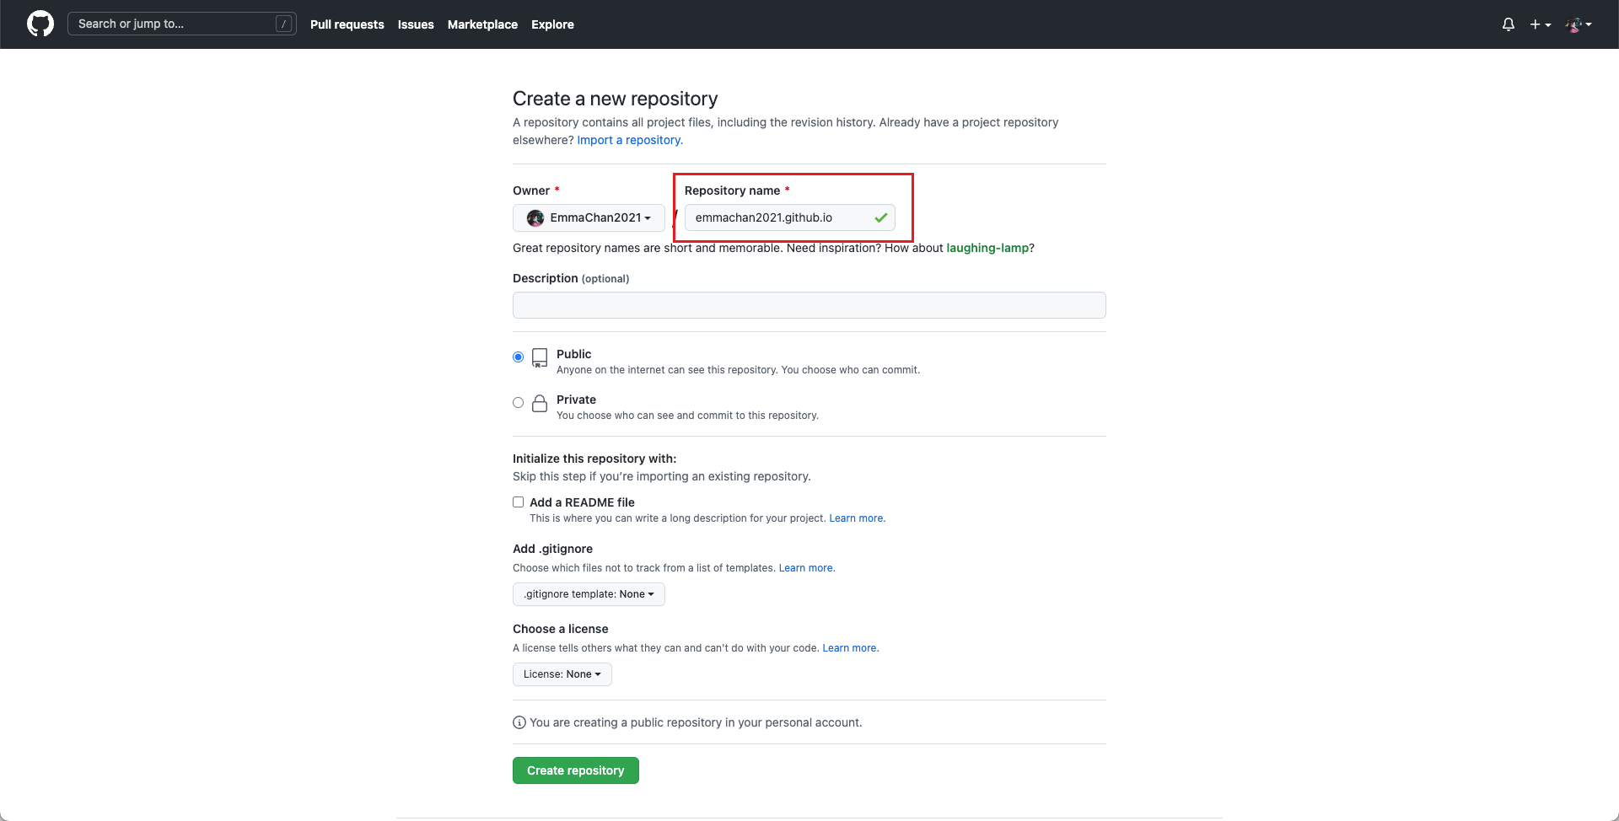Viewport: 1619px width, 821px height.
Task: Click the Repository name input field
Action: pos(790,217)
